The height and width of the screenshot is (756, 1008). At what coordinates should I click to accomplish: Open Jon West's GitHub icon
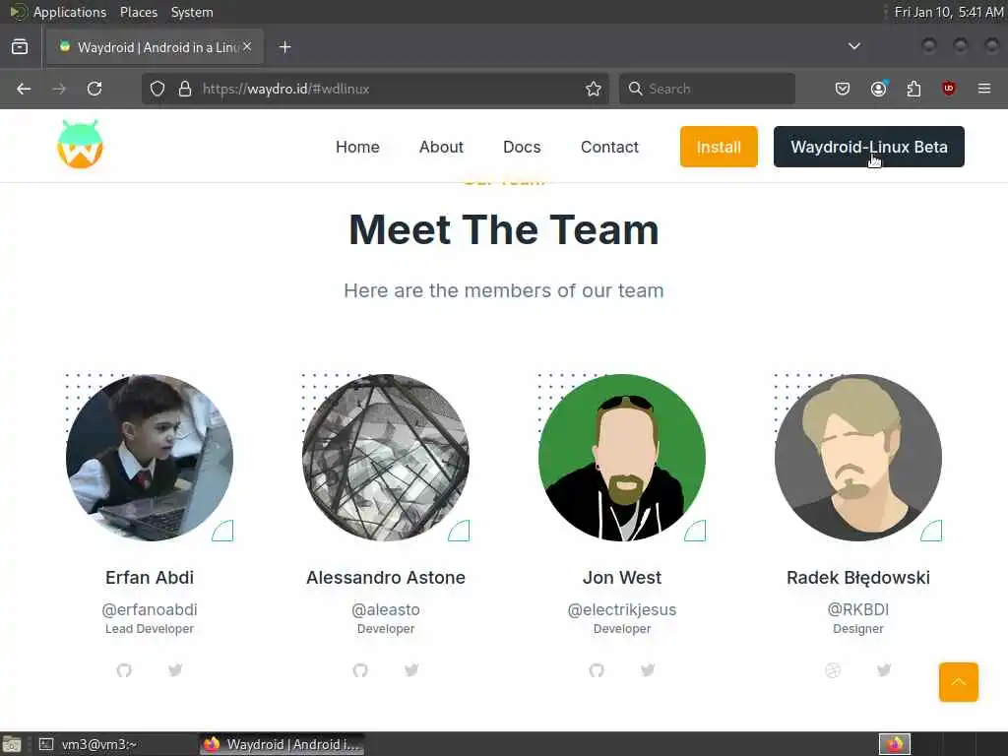pos(597,670)
